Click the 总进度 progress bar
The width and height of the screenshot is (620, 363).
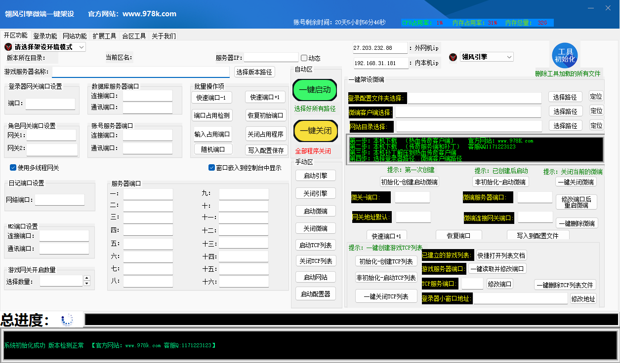[351, 320]
